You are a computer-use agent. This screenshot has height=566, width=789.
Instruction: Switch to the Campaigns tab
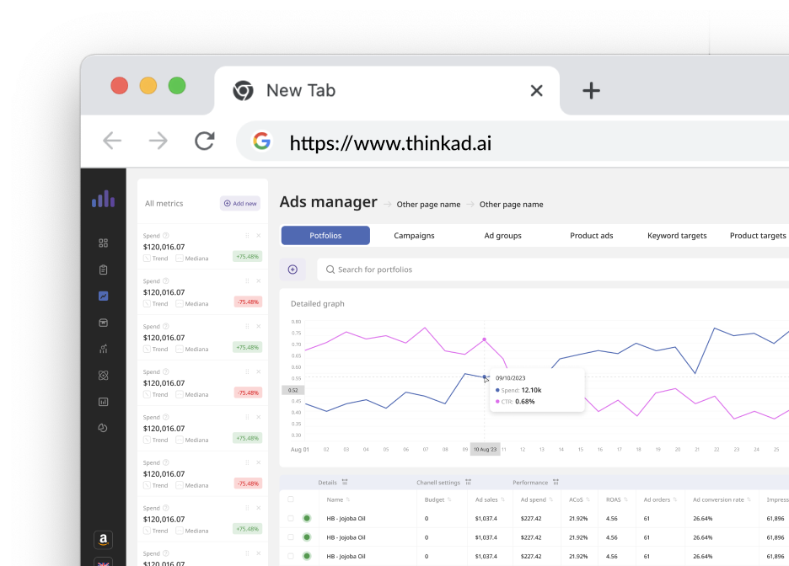414,235
